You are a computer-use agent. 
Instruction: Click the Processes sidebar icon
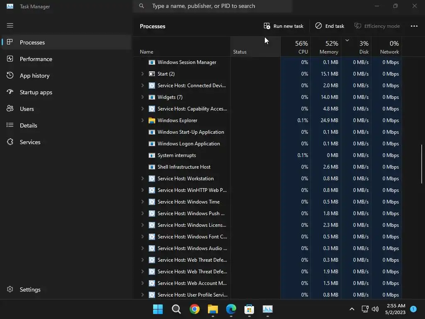pos(10,42)
